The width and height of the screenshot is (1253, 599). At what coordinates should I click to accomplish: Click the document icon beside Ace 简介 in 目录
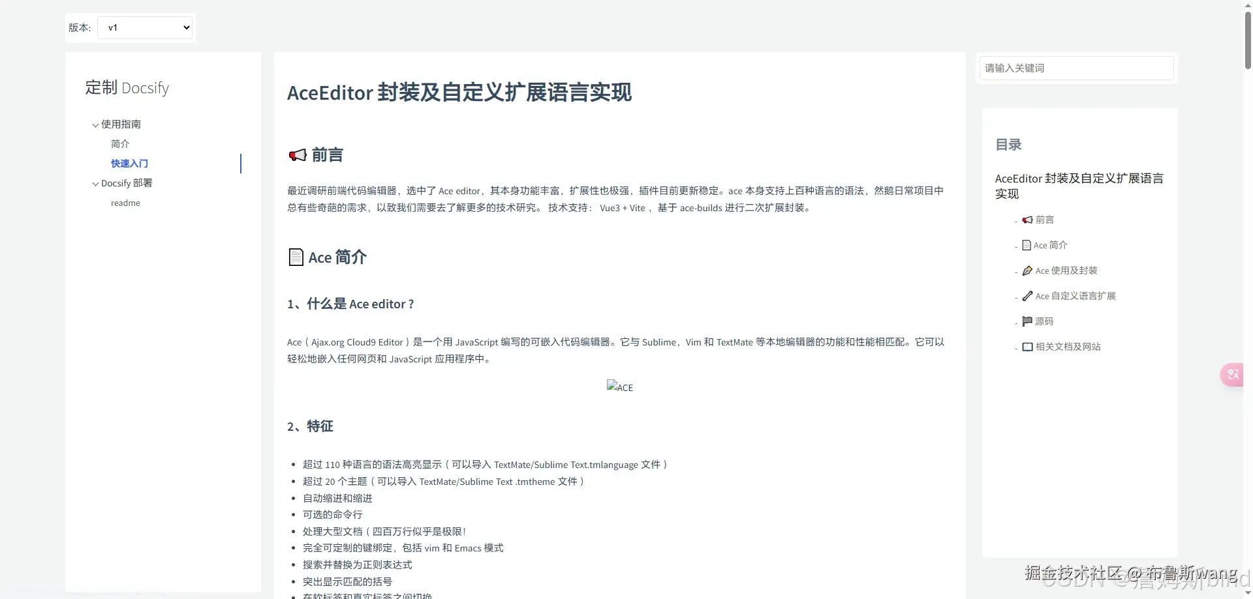point(1027,245)
